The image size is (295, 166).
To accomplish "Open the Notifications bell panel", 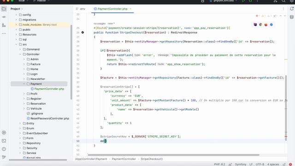I will pyautogui.click(x=292, y=9).
